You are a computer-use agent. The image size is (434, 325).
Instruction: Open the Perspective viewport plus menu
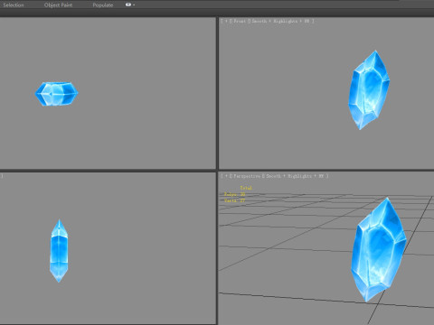[x=226, y=176]
